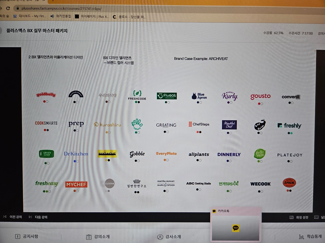Click the fresheasy logo
Viewport: 325px width, 243px height.
pyautogui.click(x=47, y=183)
